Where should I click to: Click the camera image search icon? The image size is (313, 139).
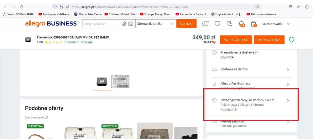[x=131, y=24]
